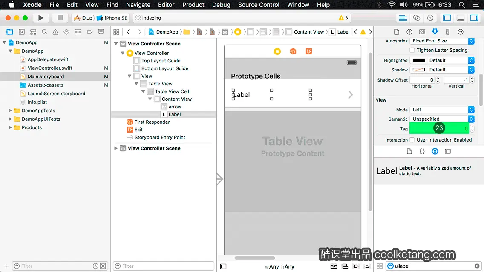The width and height of the screenshot is (484, 272).
Task: Toggle the Navigator pane
Action: (447, 18)
